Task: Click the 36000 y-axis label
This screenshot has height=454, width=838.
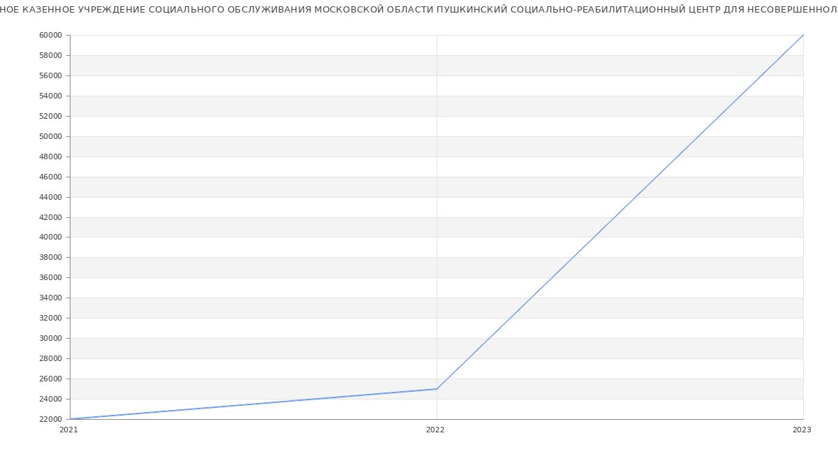Action: [x=50, y=278]
